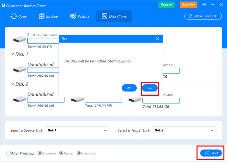
Task: Collapse the Disk 1 section chevron
Action: (x=12, y=54)
